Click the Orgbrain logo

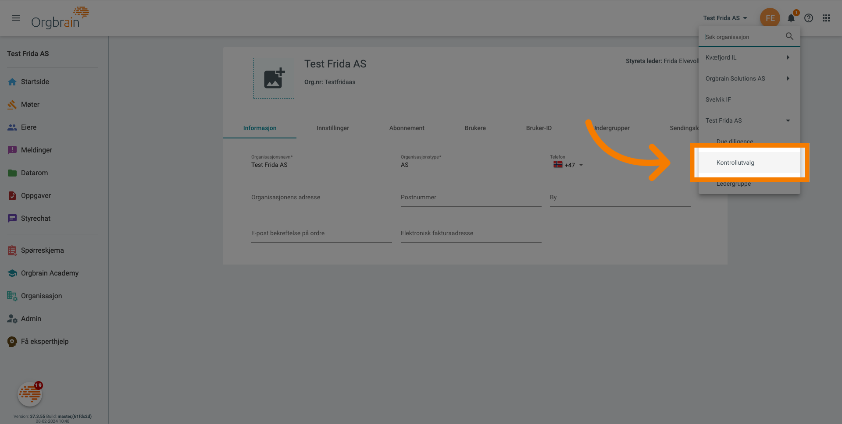pos(60,18)
